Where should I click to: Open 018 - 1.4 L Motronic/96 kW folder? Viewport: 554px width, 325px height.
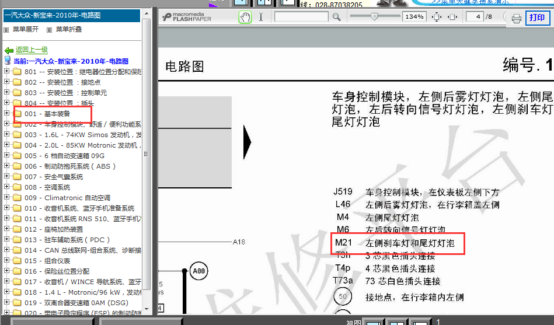(83, 292)
